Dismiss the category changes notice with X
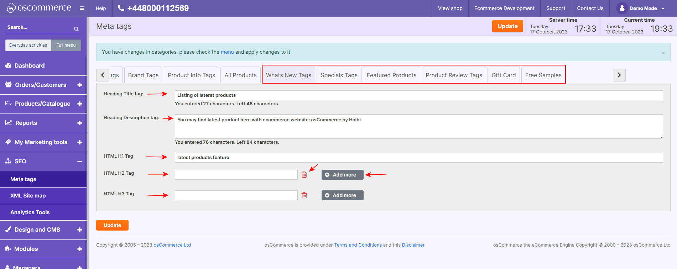Image resolution: width=677 pixels, height=269 pixels. 663,53
